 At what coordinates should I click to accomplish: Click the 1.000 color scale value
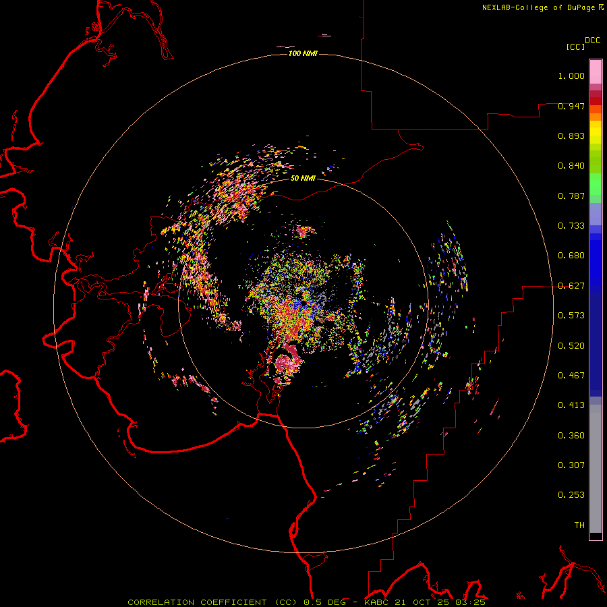tap(571, 76)
